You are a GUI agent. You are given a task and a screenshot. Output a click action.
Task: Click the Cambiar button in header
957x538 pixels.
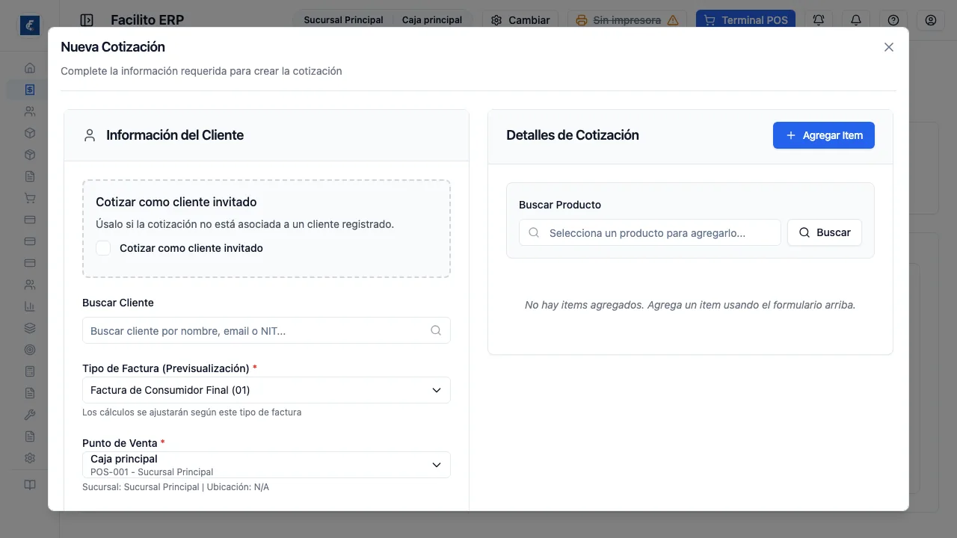520,20
